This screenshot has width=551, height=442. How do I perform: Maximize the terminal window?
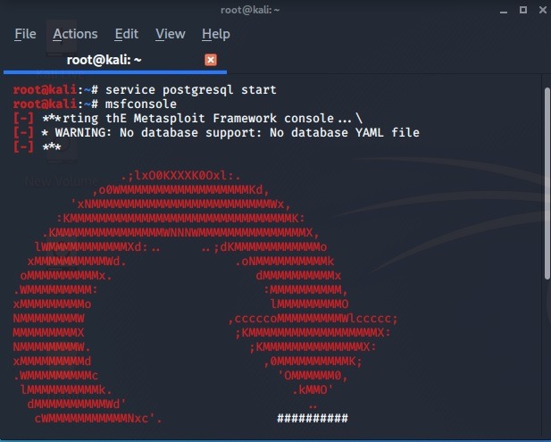tap(523, 10)
